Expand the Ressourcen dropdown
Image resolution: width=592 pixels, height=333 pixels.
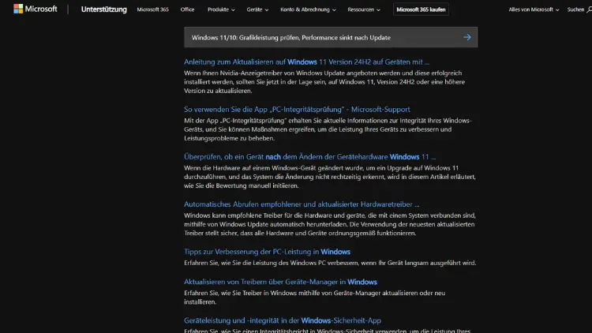click(364, 9)
